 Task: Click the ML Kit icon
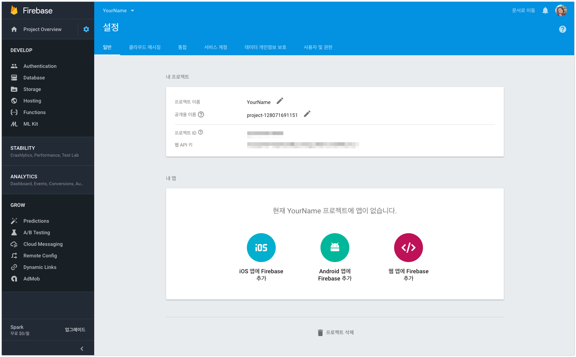14,124
